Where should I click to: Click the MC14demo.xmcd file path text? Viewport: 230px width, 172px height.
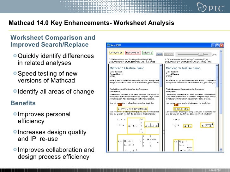[x=132, y=61]
